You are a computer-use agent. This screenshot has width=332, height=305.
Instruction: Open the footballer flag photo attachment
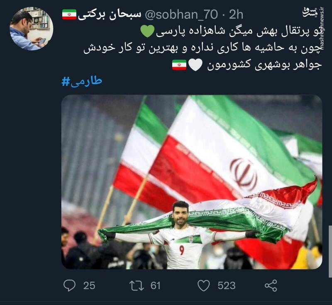coord(192,182)
